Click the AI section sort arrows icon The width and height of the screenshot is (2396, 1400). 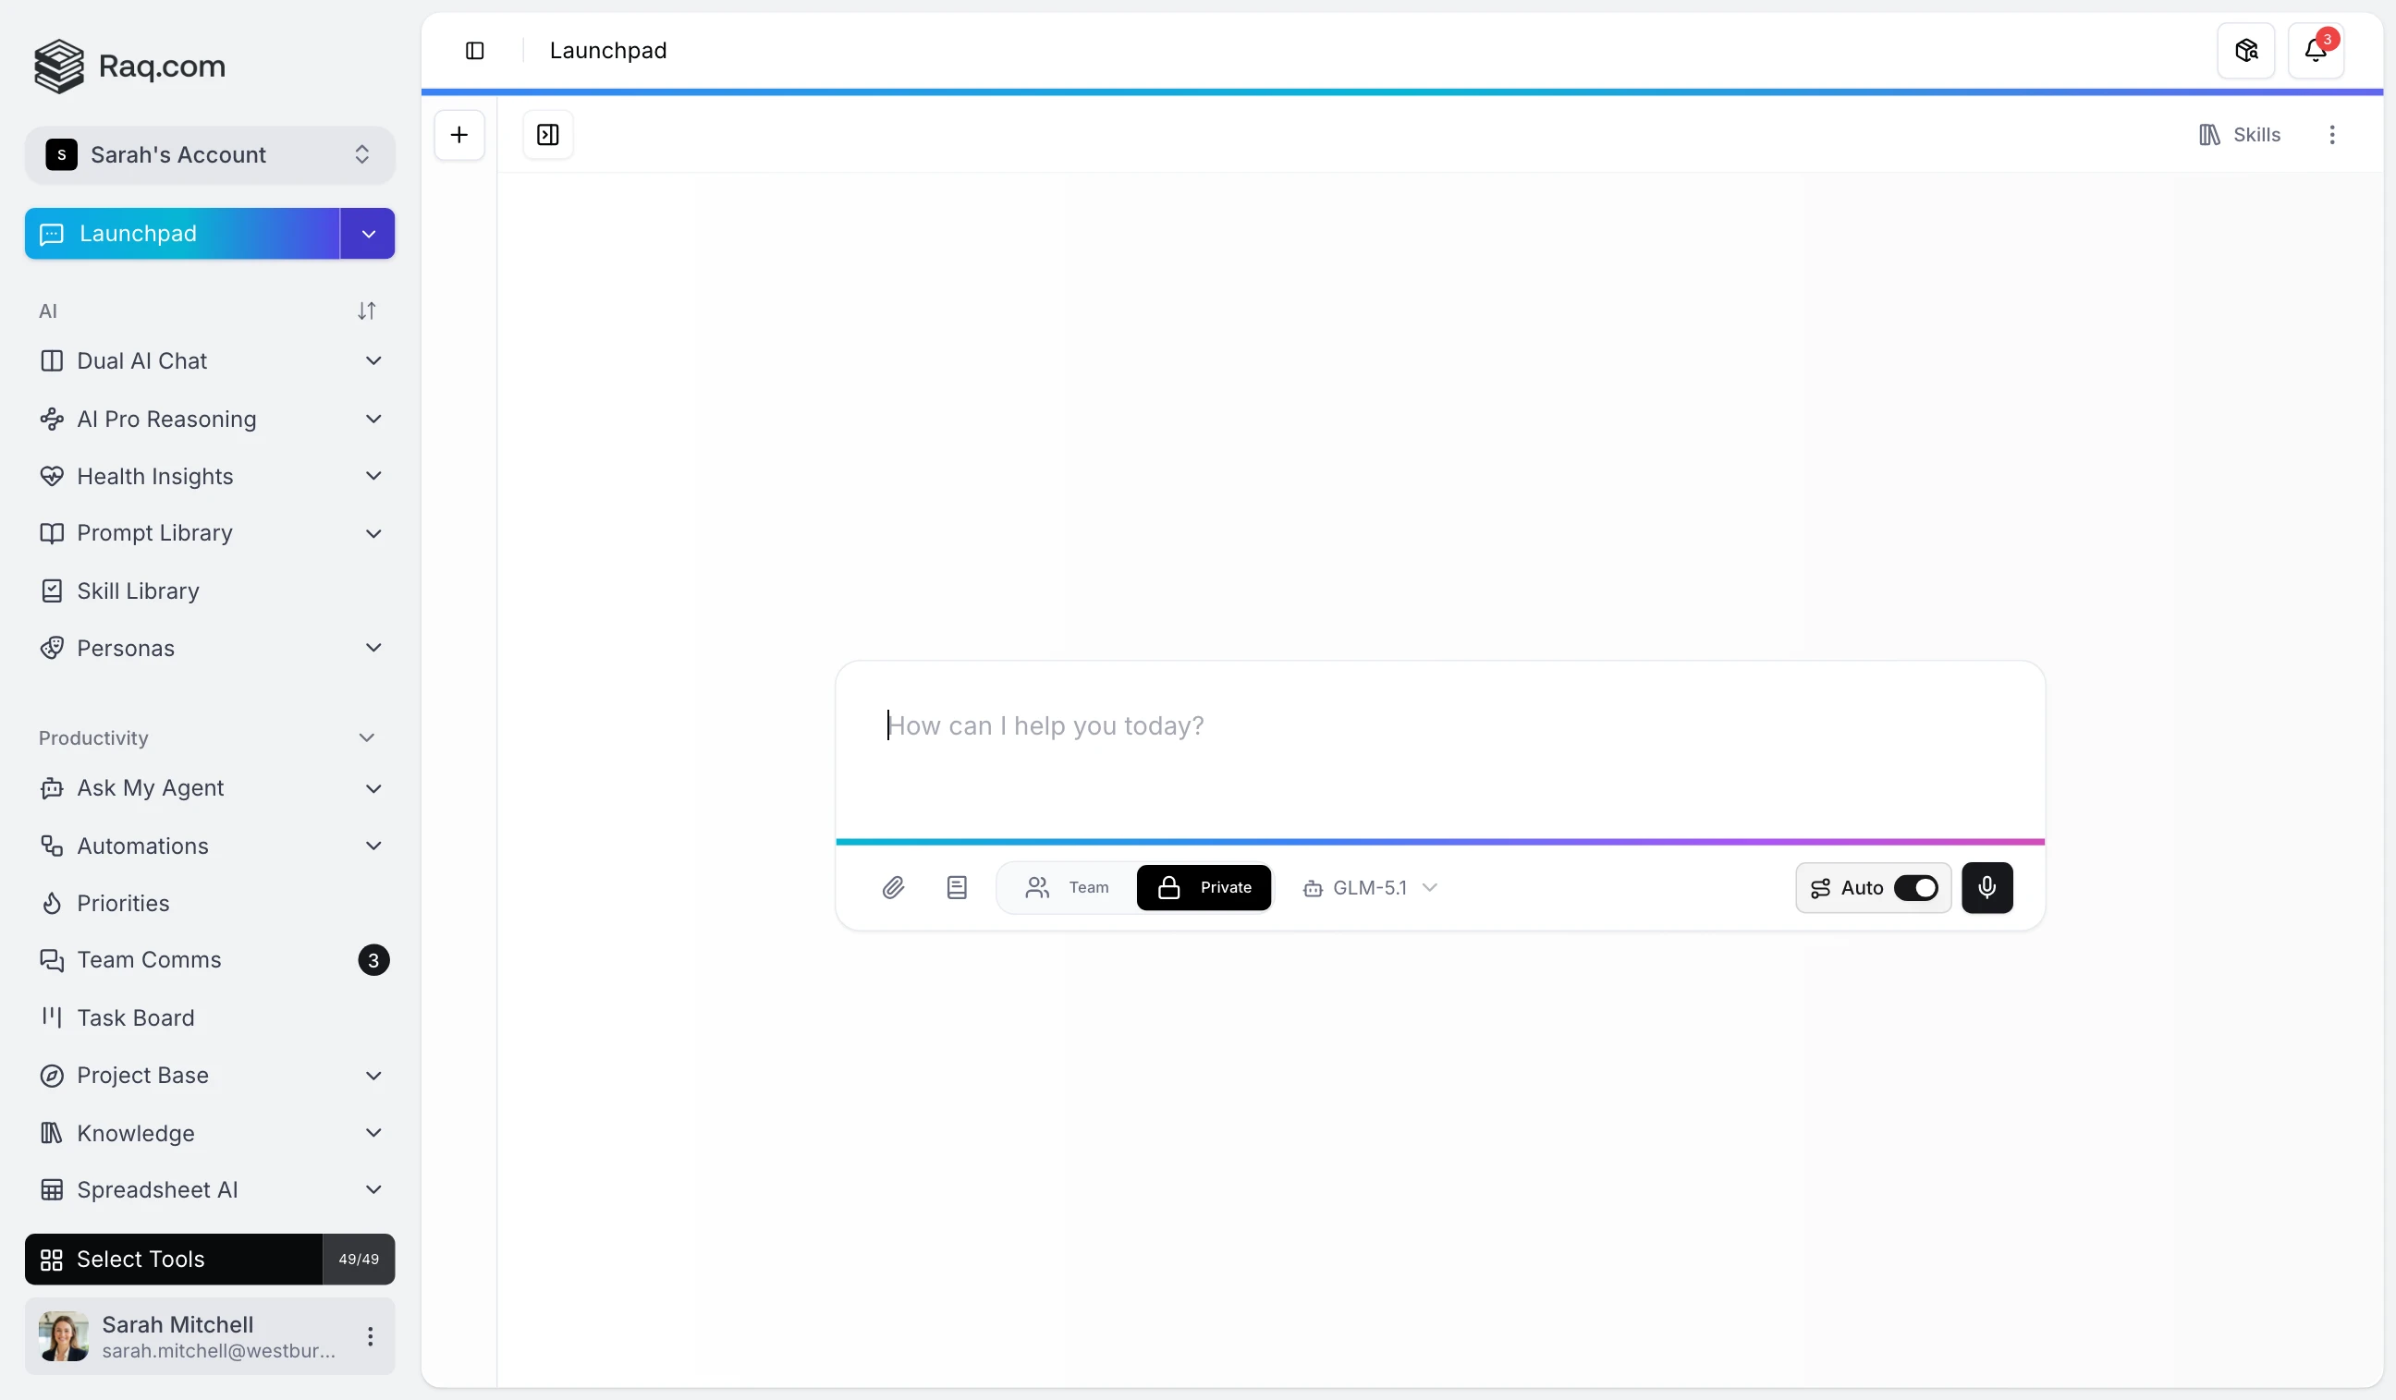tap(366, 310)
